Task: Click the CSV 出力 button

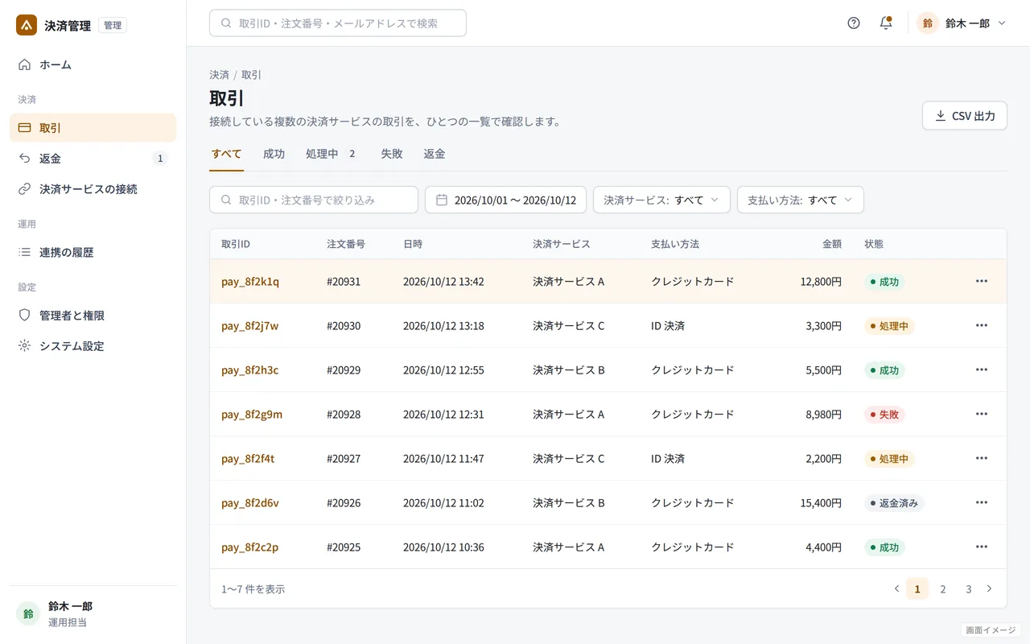Action: (965, 116)
